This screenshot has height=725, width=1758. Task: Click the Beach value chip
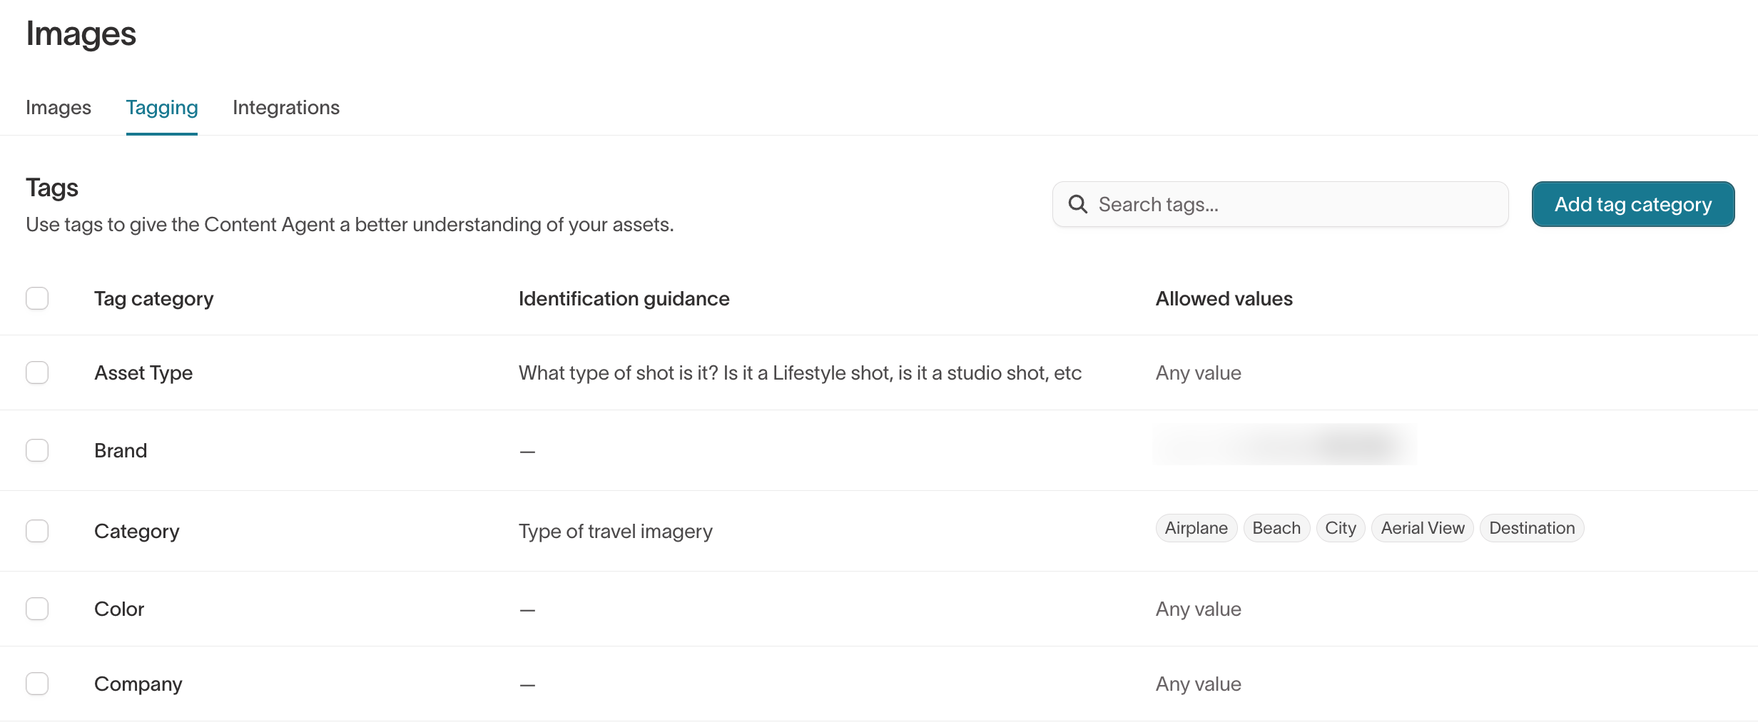[1276, 528]
